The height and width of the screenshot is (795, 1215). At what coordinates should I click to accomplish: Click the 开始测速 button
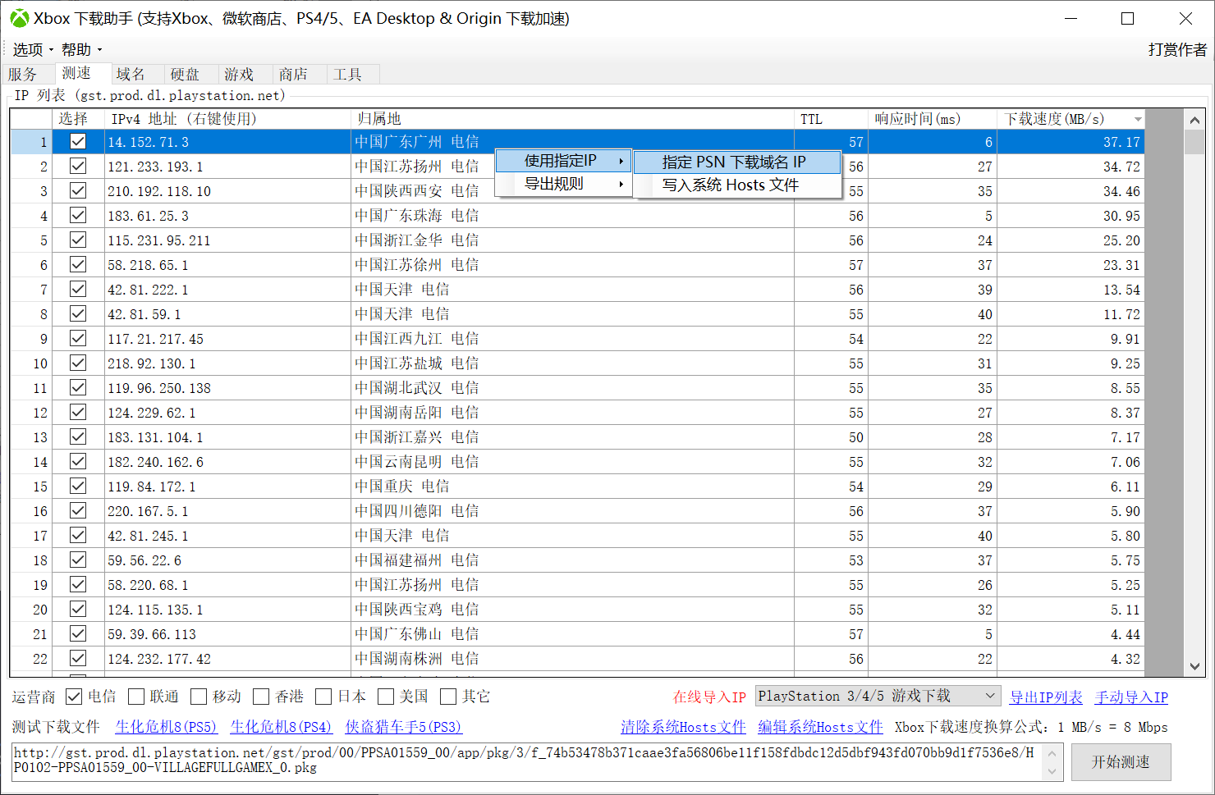1121,762
